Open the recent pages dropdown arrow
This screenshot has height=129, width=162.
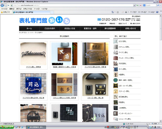coord(8,5)
